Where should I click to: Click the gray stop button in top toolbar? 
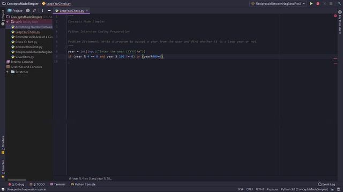(331, 4)
